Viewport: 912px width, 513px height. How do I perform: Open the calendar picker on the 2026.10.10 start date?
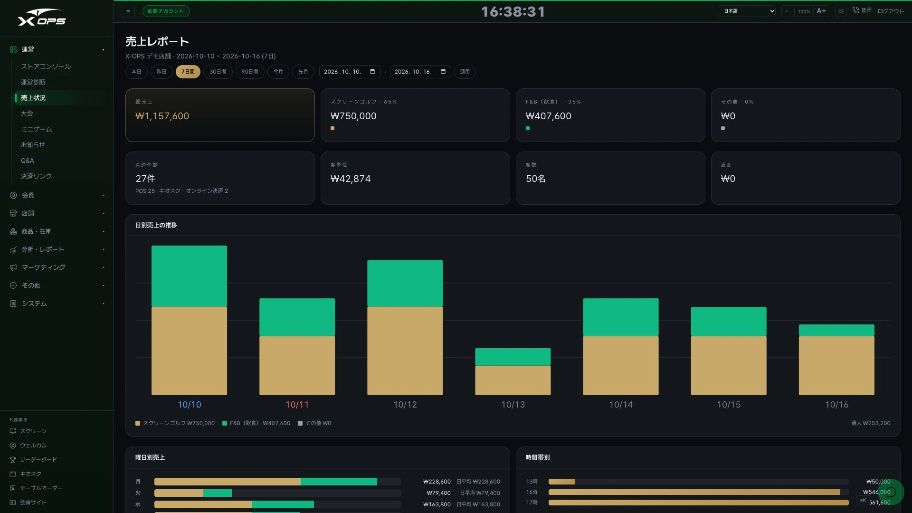[372, 72]
